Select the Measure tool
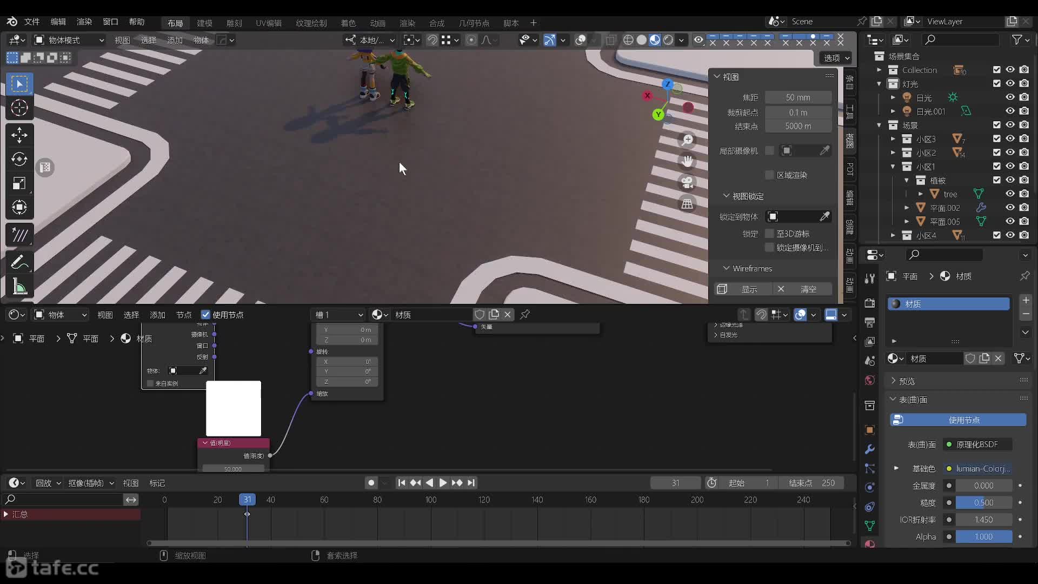 [19, 287]
